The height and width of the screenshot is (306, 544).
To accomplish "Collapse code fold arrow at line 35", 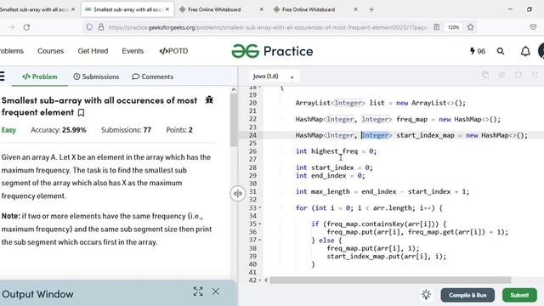I will pos(260,224).
